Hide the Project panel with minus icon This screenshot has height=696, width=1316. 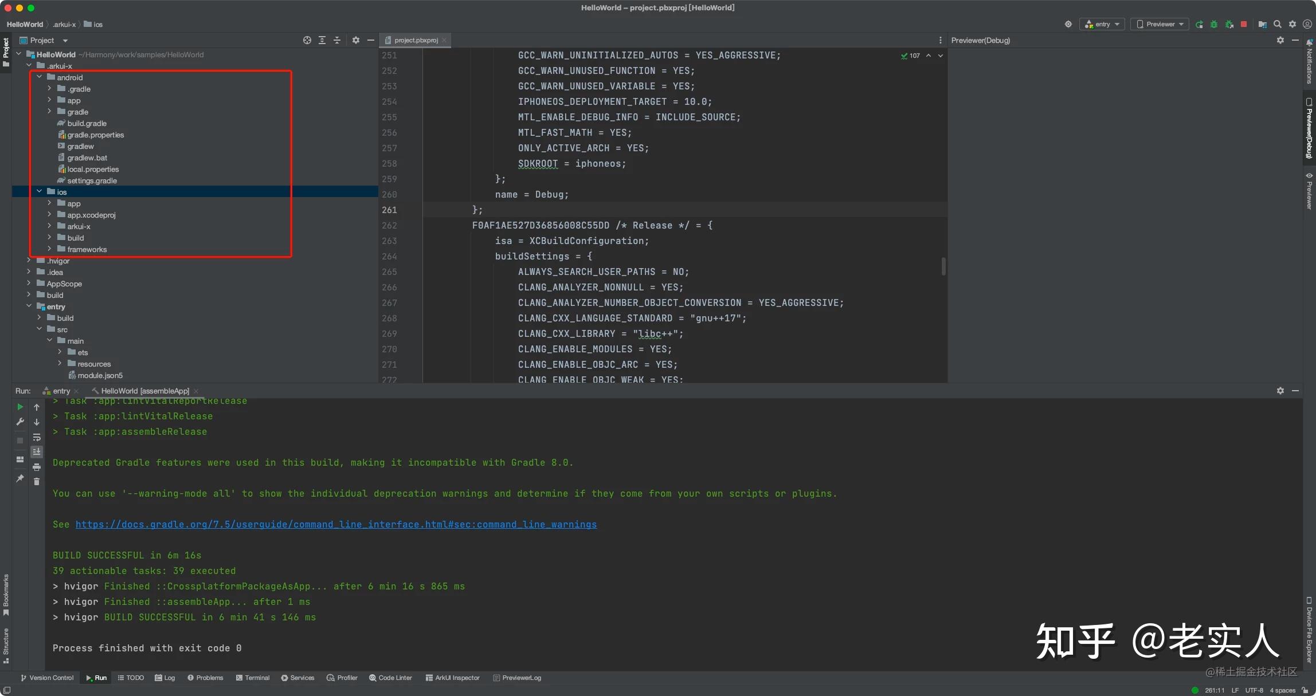pyautogui.click(x=371, y=40)
